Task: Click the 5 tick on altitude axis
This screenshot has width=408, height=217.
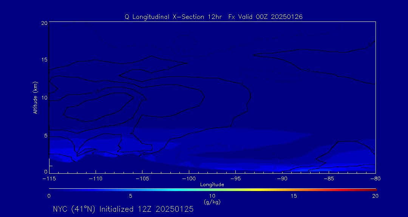Action: coord(45,136)
